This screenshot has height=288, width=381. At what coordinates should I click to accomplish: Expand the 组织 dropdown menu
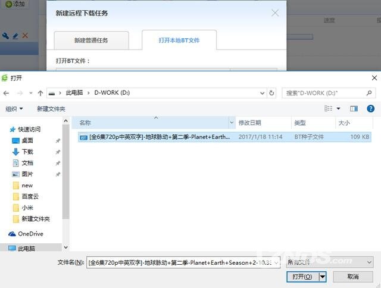point(14,109)
